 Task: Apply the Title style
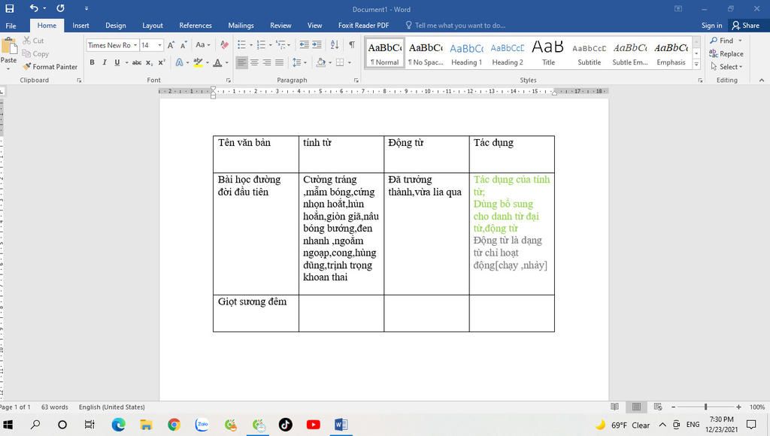tap(548, 53)
